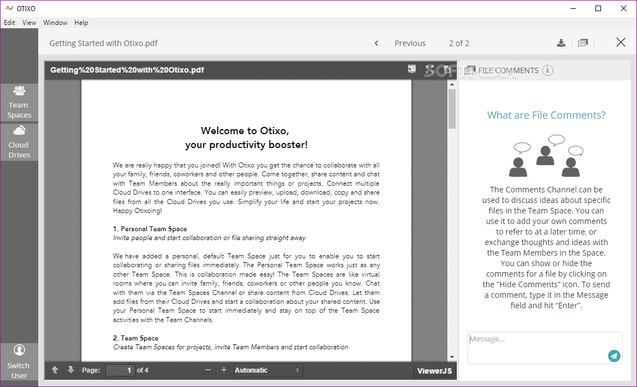
Task: Enter fullscreen mode in the PDF viewer
Action: coord(430,69)
